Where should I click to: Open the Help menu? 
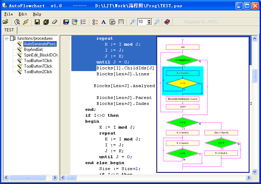(37, 14)
